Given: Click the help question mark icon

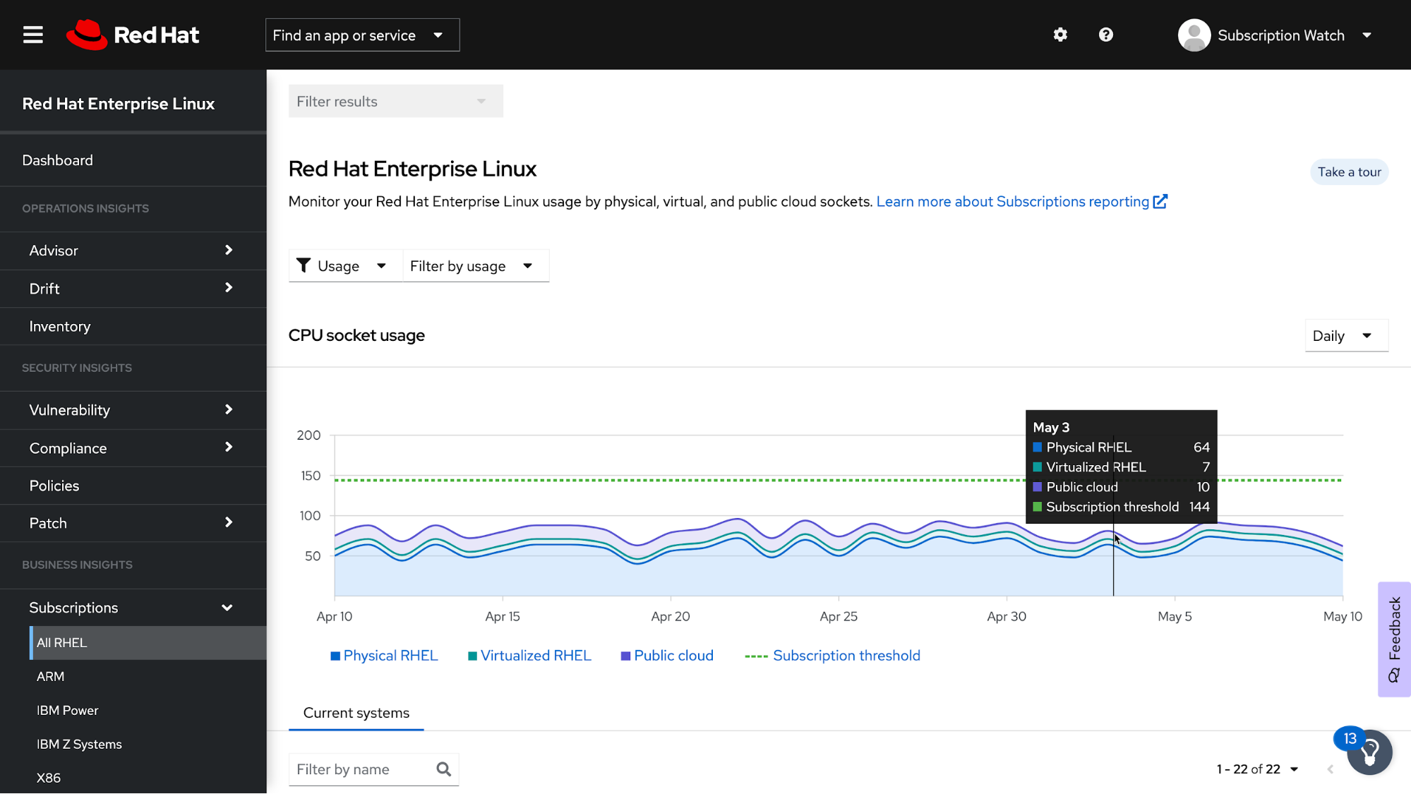Looking at the screenshot, I should pyautogui.click(x=1105, y=35).
